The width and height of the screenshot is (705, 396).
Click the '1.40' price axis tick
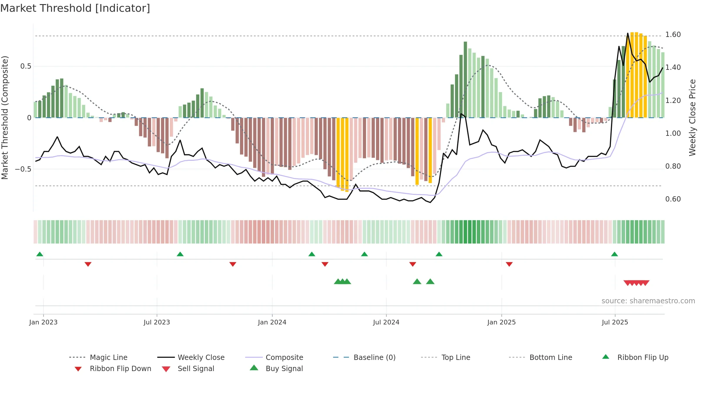pyautogui.click(x=673, y=67)
